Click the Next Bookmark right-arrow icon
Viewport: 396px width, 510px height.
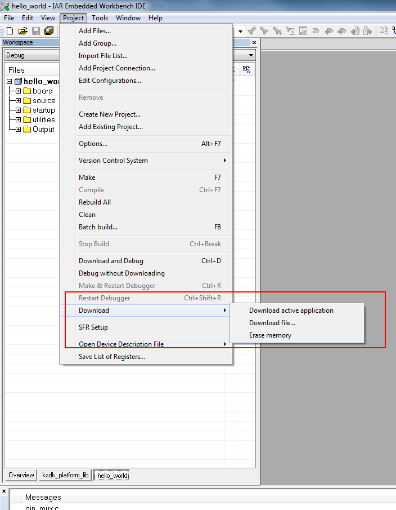[341, 31]
